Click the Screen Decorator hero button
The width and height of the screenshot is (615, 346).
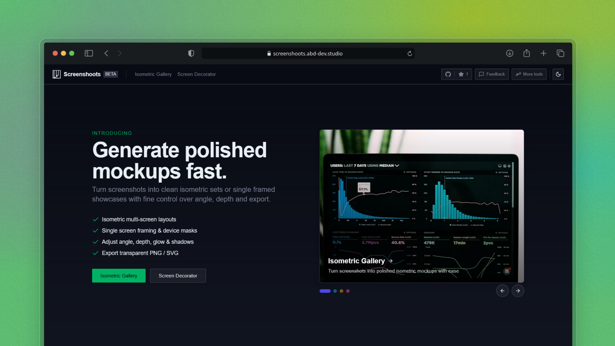point(178,276)
